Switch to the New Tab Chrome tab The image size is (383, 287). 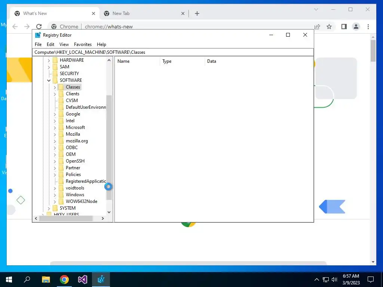coord(144,13)
